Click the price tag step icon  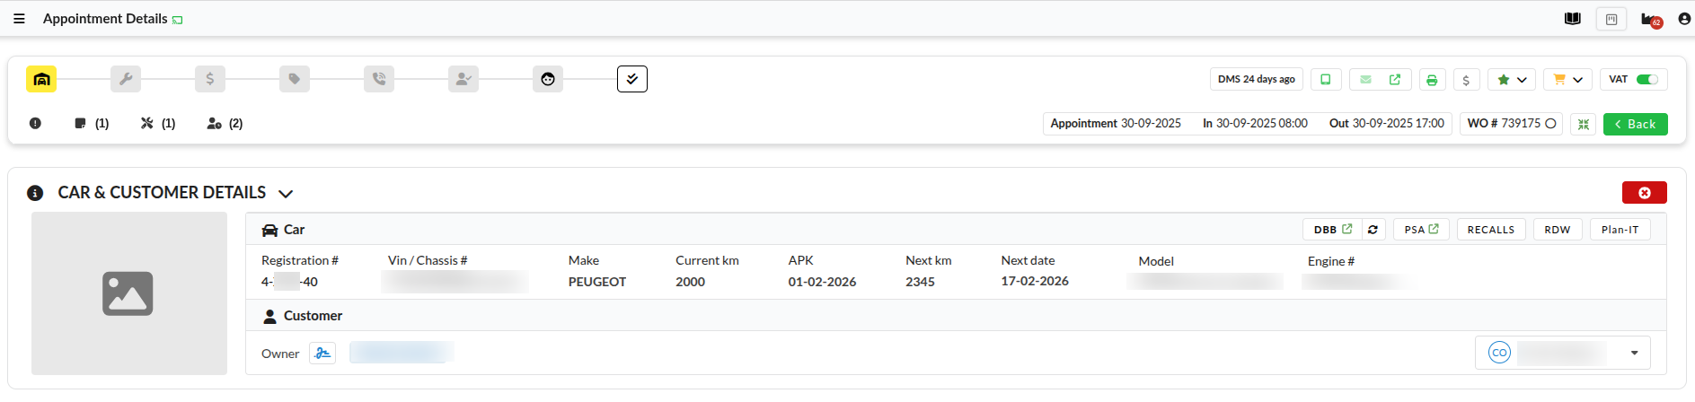295,79
